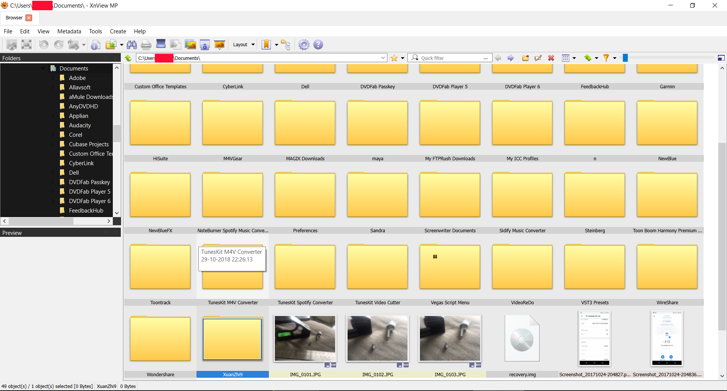Click the rename pencil icon
The image size is (727, 391).
[538, 58]
